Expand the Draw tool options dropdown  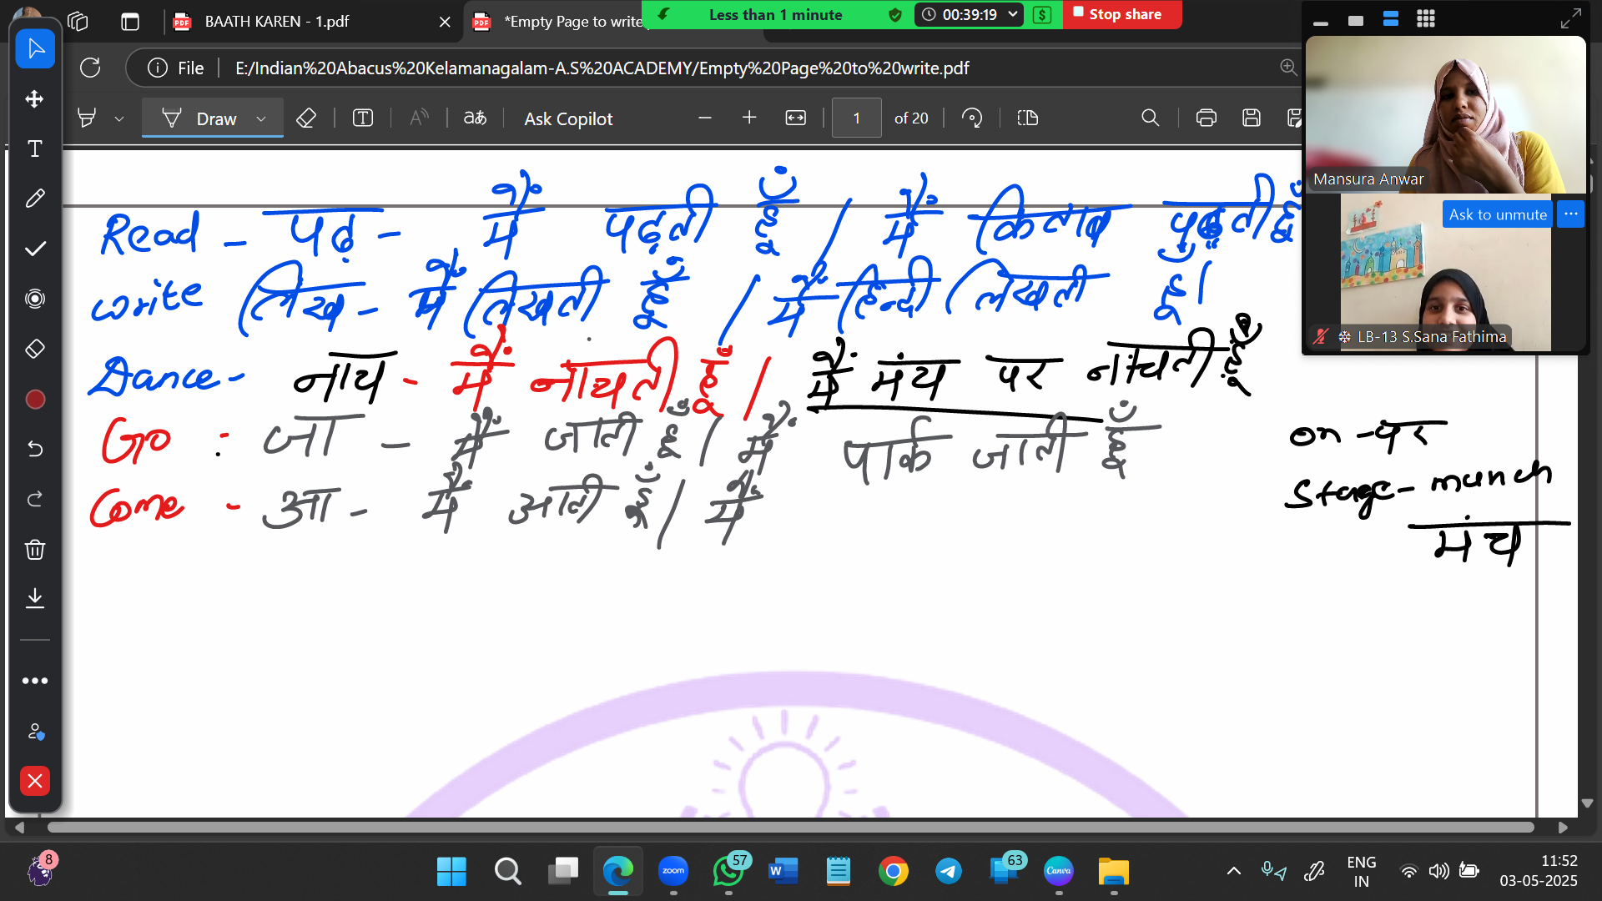click(x=261, y=118)
